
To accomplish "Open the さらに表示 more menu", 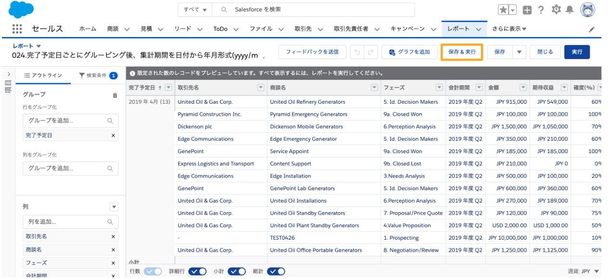I will (x=509, y=29).
